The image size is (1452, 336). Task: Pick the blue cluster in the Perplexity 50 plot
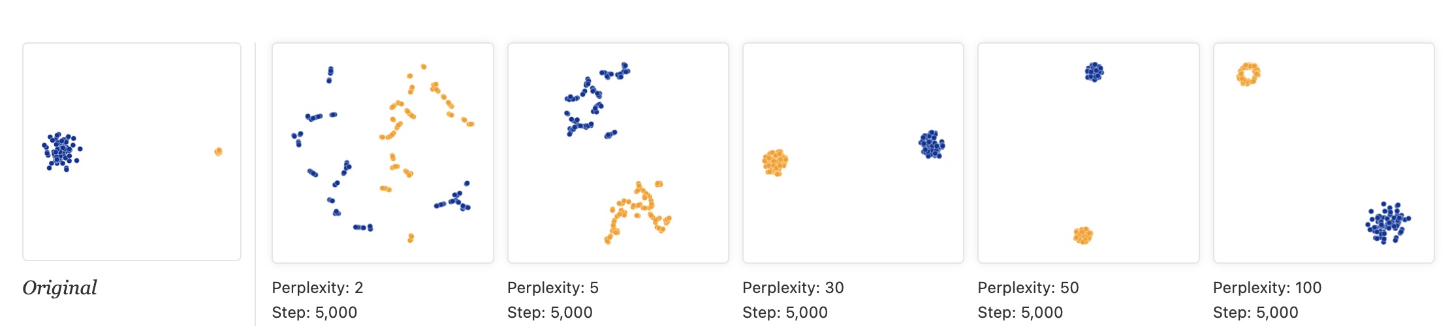pyautogui.click(x=1094, y=72)
